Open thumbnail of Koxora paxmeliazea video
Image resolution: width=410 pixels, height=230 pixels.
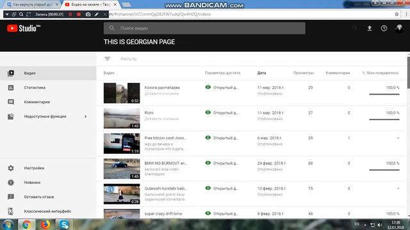(122, 93)
